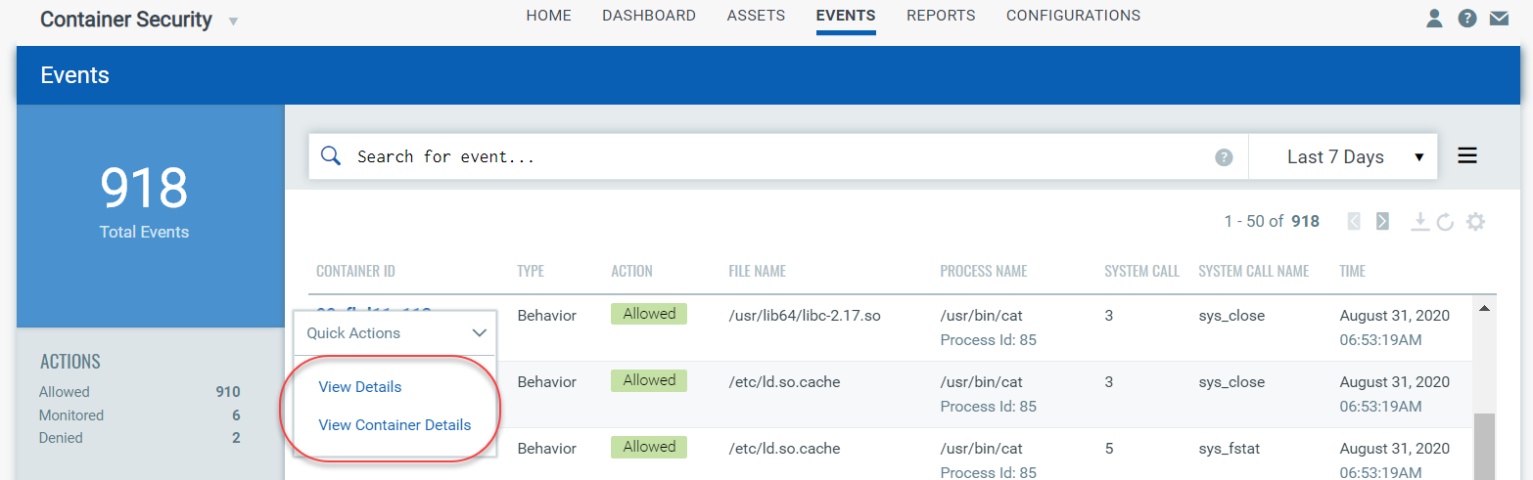Click the 918 Total Events count

tap(144, 189)
